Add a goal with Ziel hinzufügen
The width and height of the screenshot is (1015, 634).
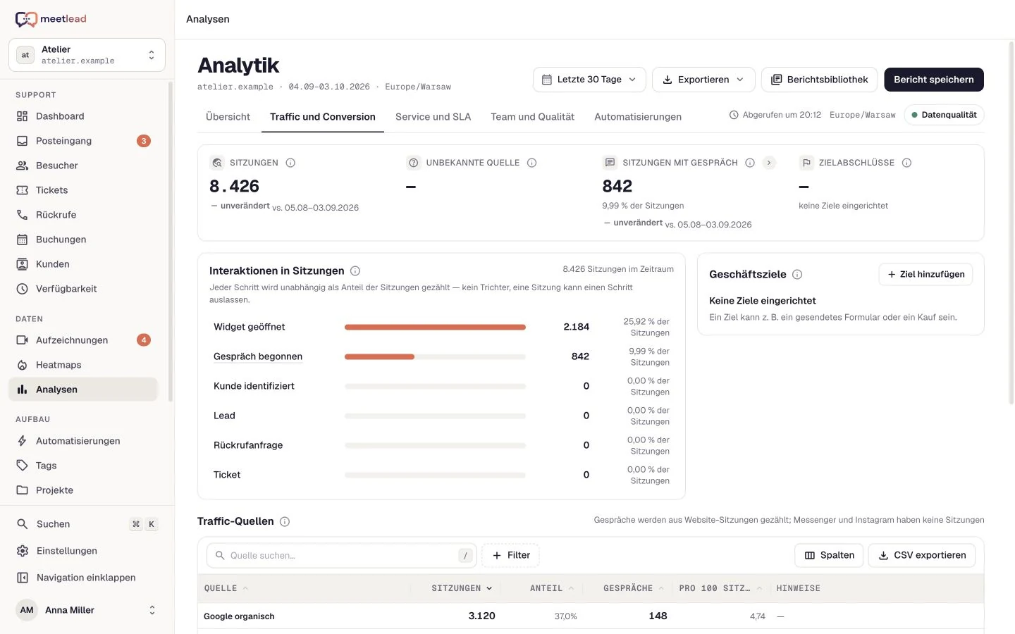(925, 274)
